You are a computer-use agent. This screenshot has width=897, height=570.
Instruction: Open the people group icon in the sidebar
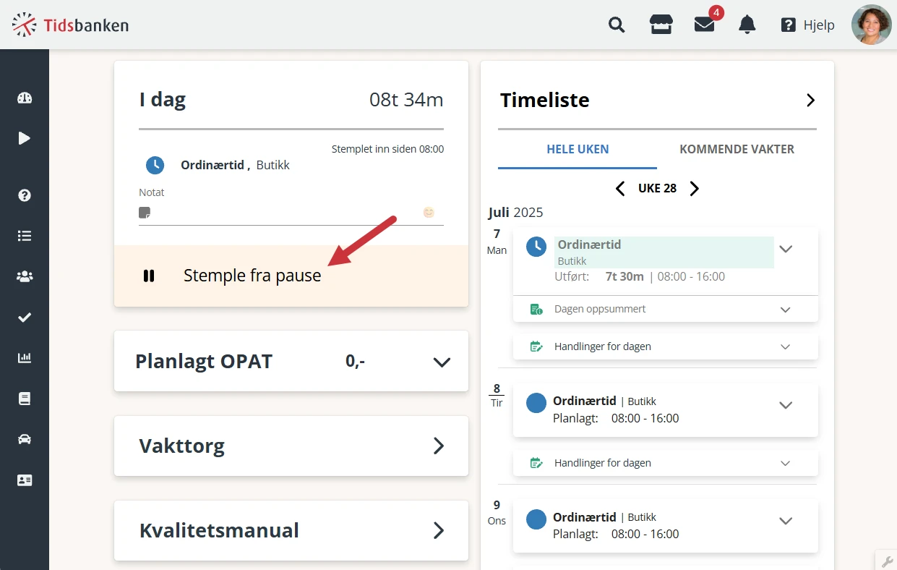click(x=25, y=276)
